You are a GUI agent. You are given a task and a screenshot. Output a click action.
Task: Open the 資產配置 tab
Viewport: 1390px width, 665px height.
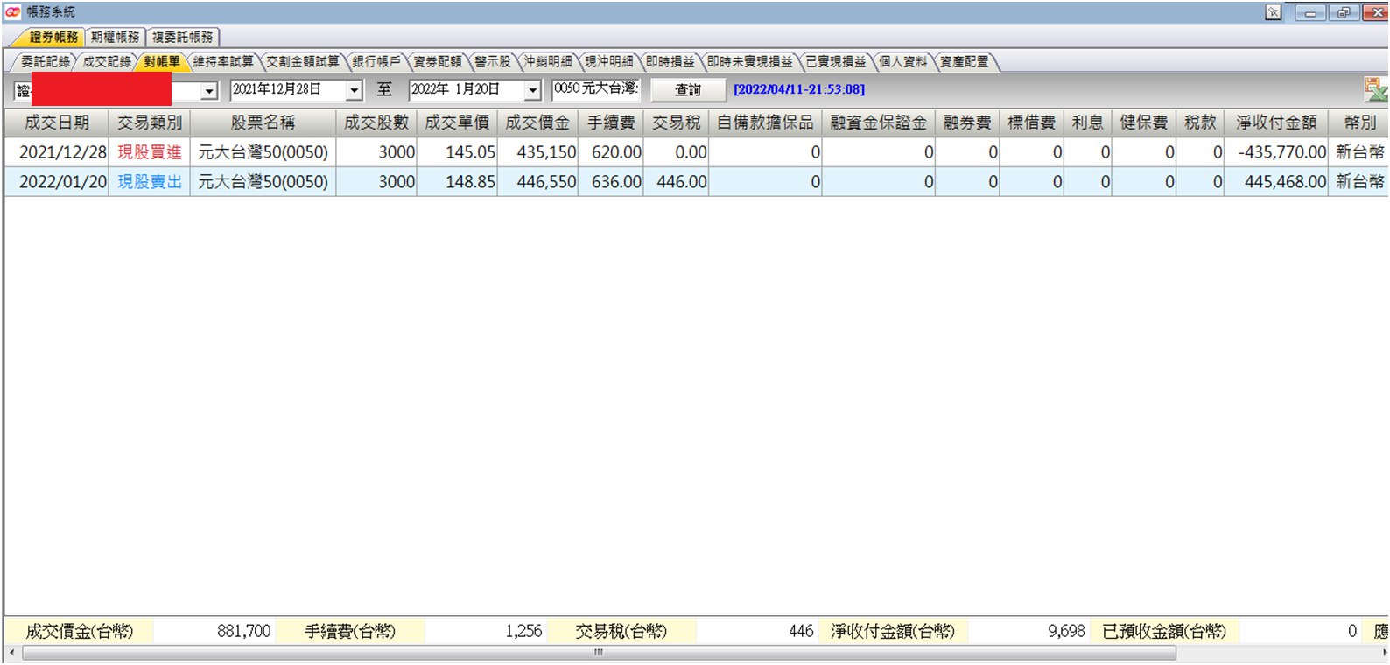pyautogui.click(x=964, y=61)
